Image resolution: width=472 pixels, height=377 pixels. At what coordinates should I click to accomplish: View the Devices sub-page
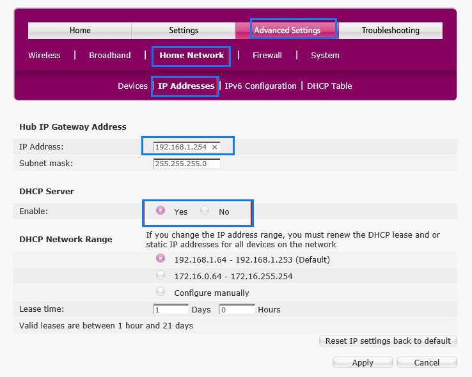[133, 86]
